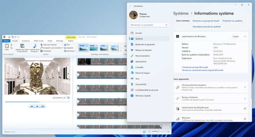Open Windows Update in Settings sidebar

[143, 96]
